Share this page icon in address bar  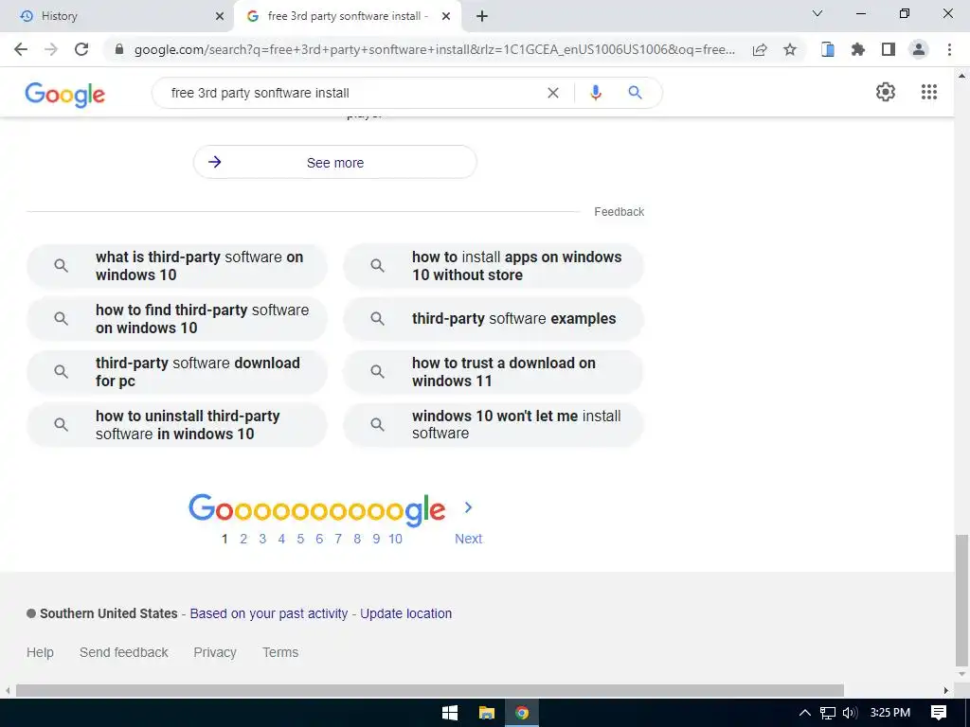[760, 49]
